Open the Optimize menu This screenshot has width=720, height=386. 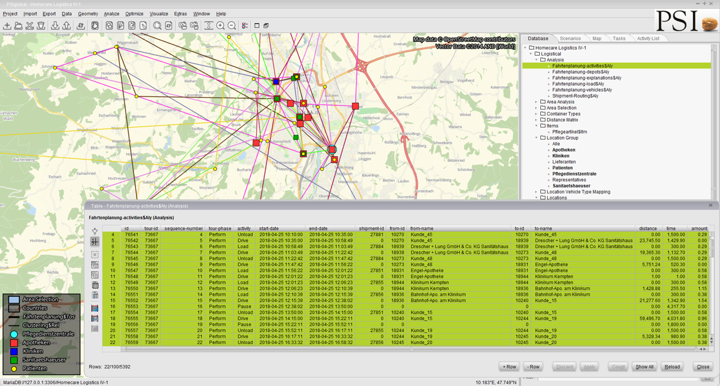click(x=134, y=14)
